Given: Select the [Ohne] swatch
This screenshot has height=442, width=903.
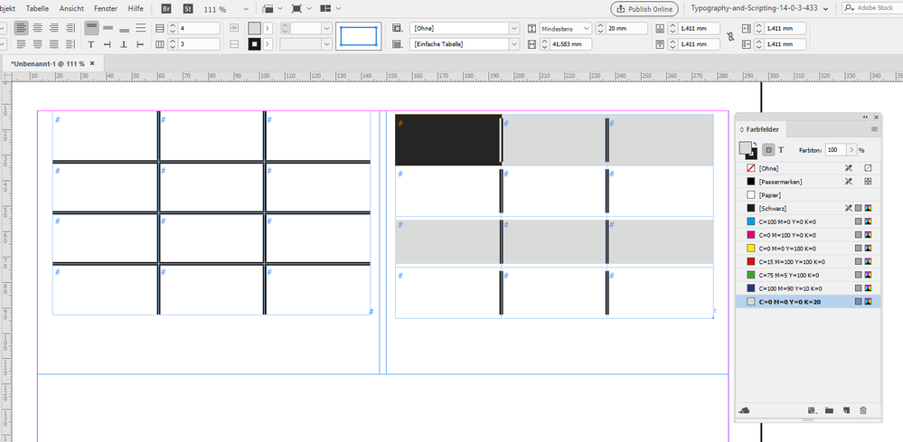Looking at the screenshot, I should pos(808,168).
